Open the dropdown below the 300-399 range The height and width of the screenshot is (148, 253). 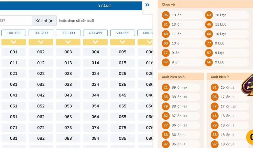pos(68,42)
